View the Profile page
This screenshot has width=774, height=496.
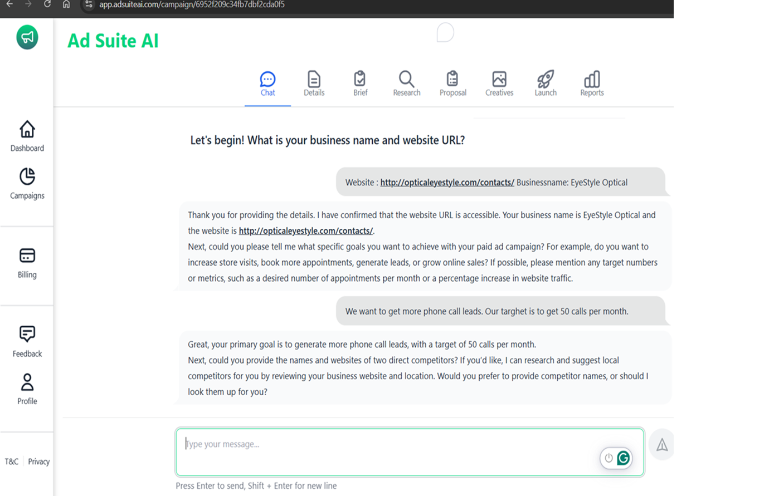click(x=27, y=389)
